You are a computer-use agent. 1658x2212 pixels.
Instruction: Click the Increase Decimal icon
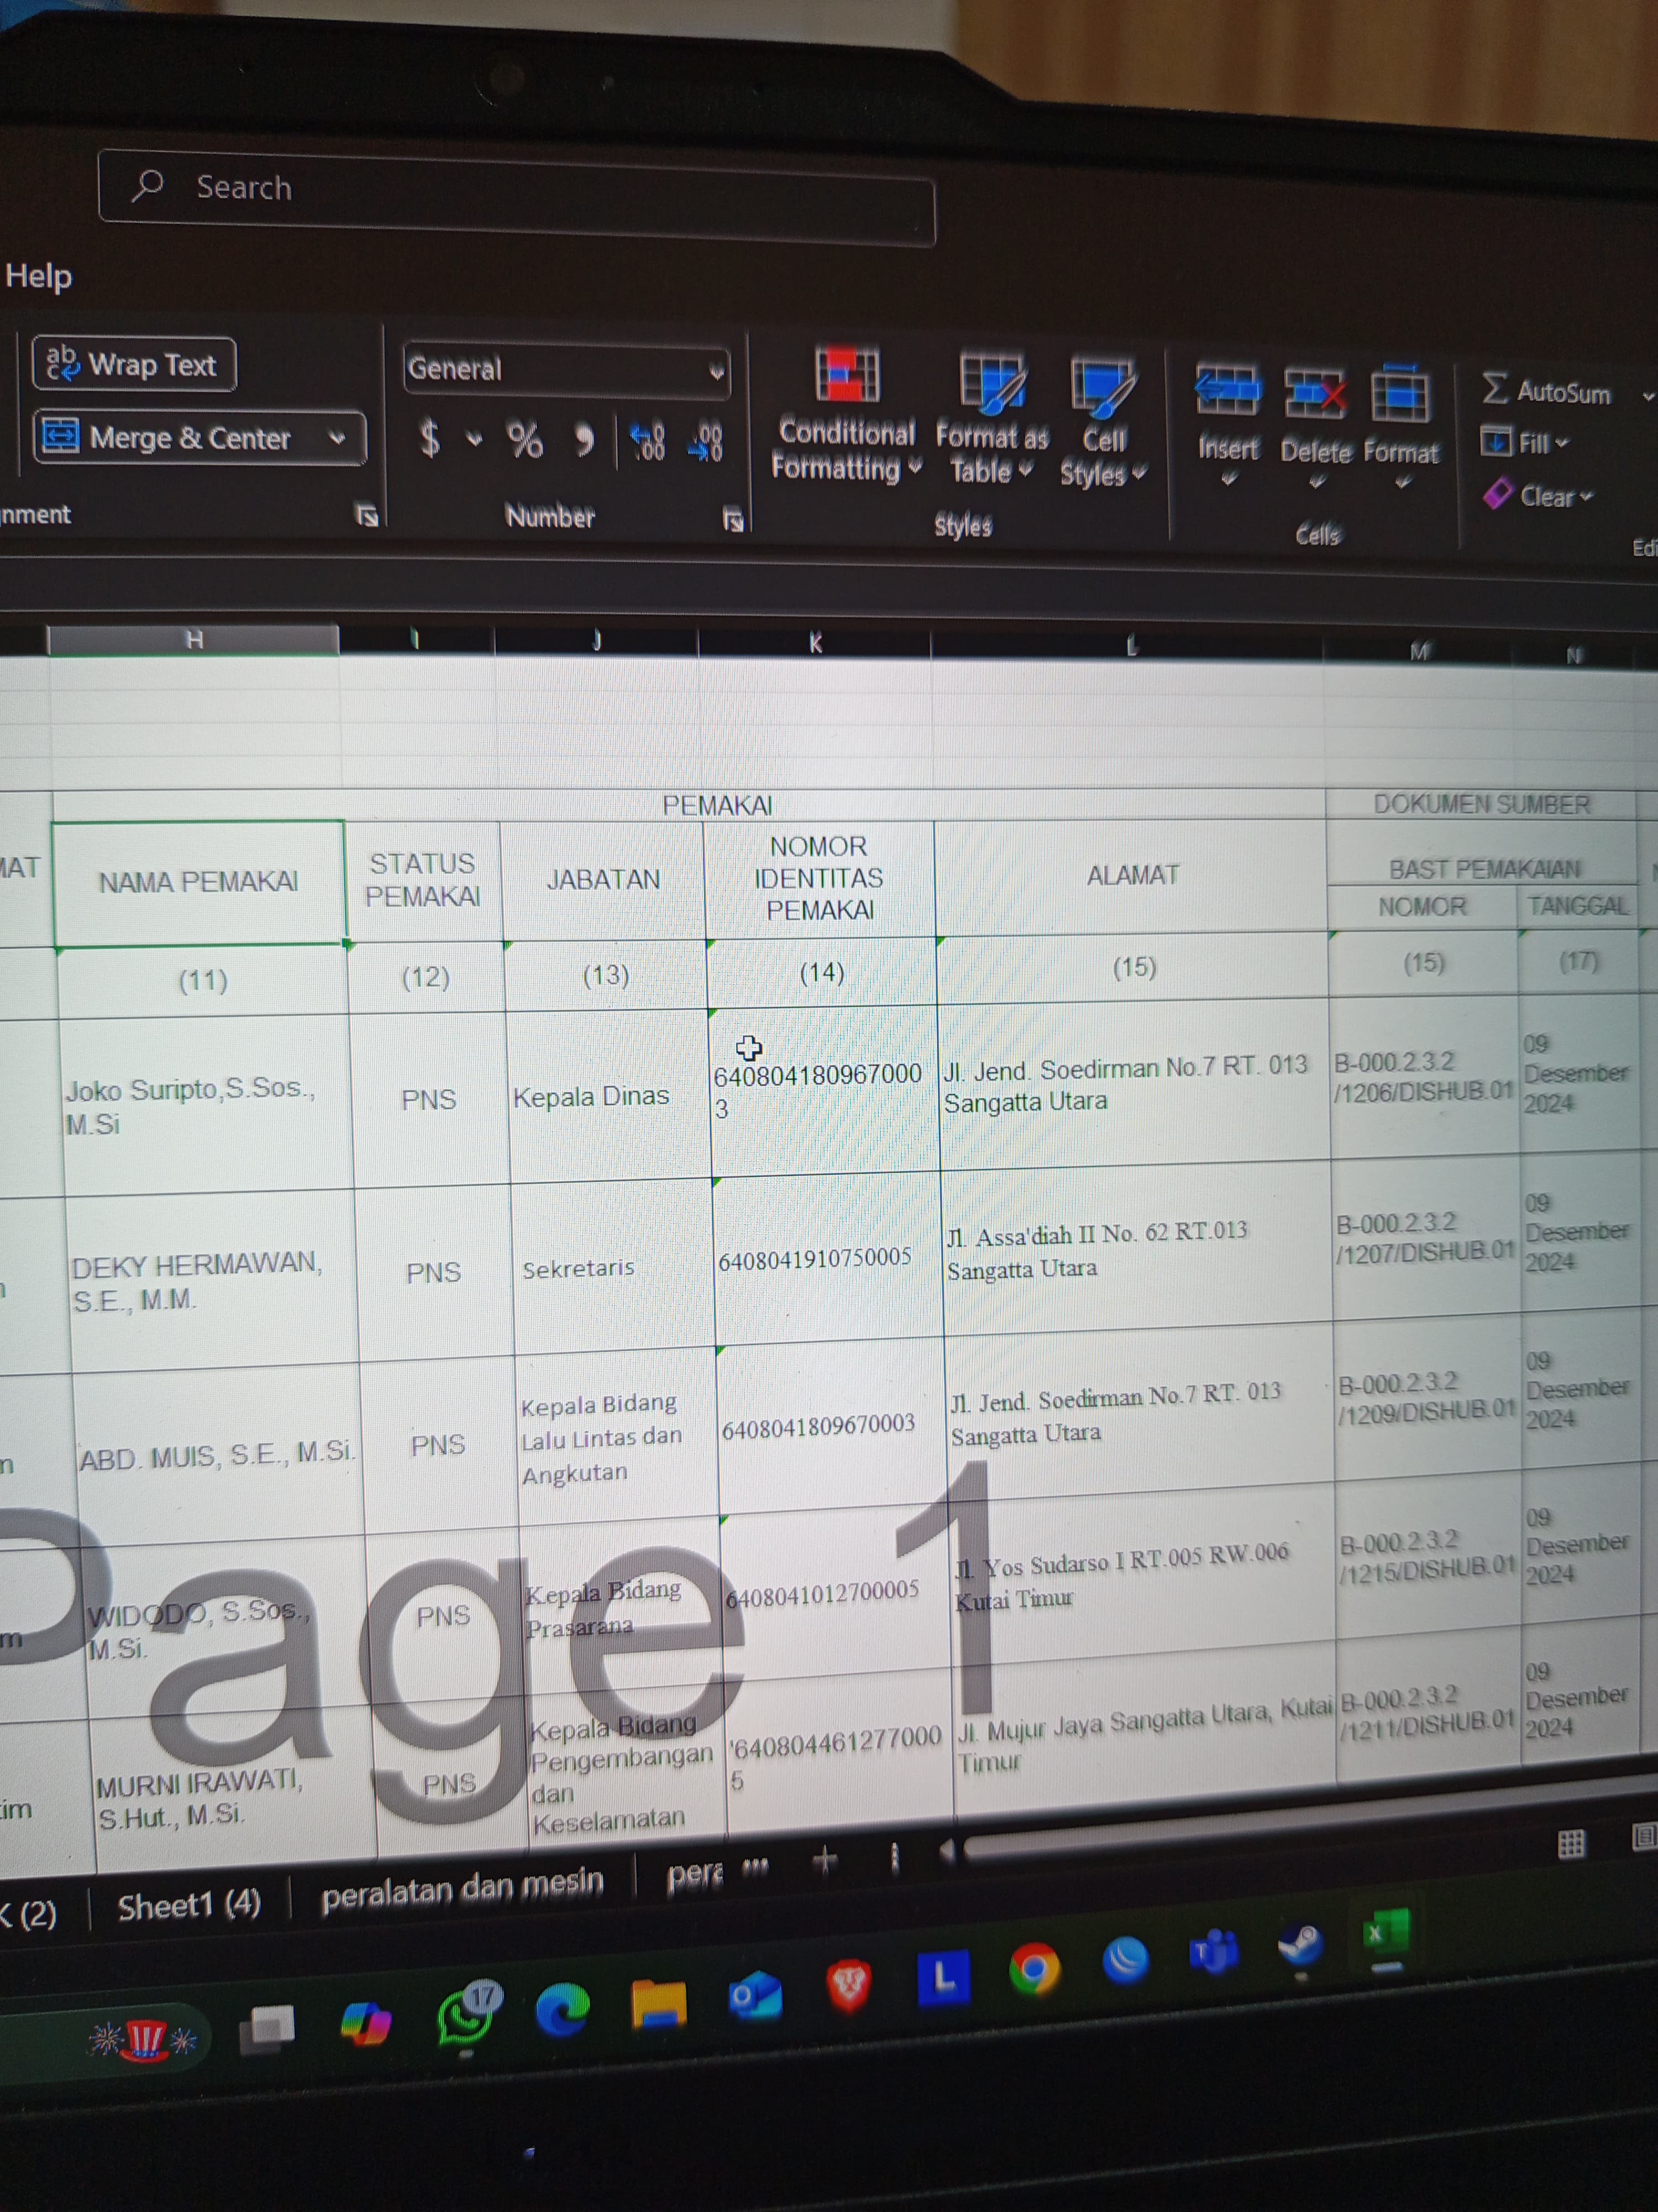point(648,441)
